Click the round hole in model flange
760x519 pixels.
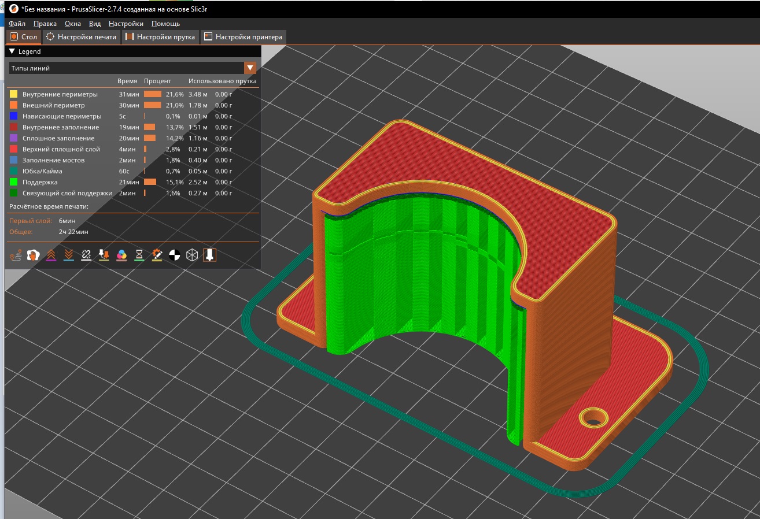592,418
